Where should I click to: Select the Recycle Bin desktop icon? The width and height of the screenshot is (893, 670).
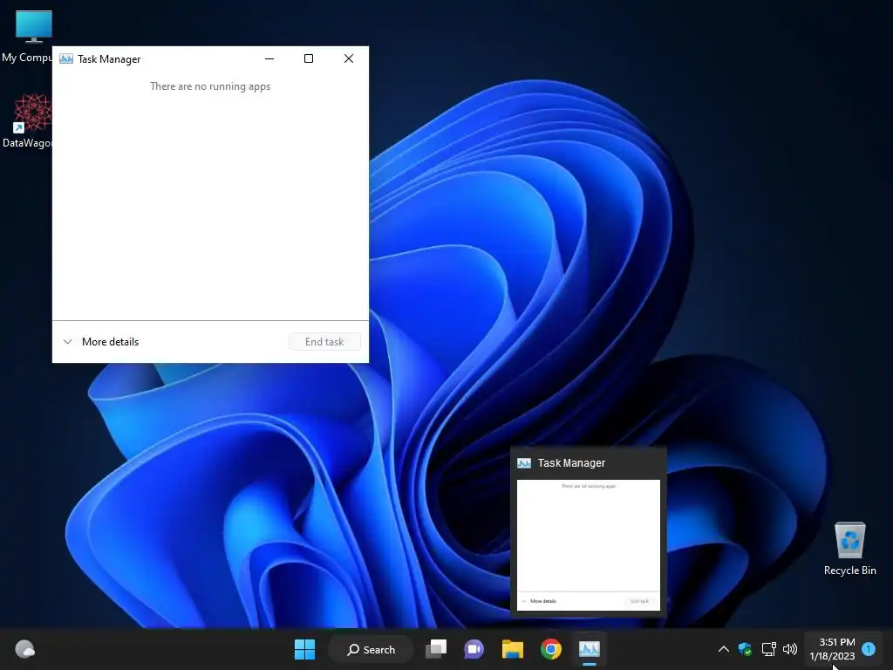[x=849, y=549]
